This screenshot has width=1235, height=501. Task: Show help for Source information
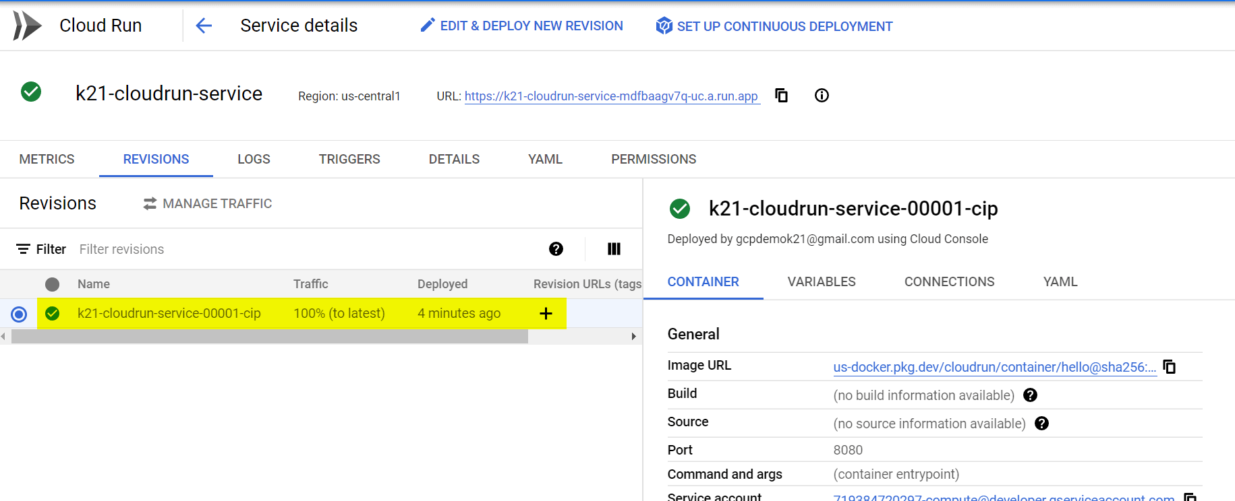click(1041, 424)
